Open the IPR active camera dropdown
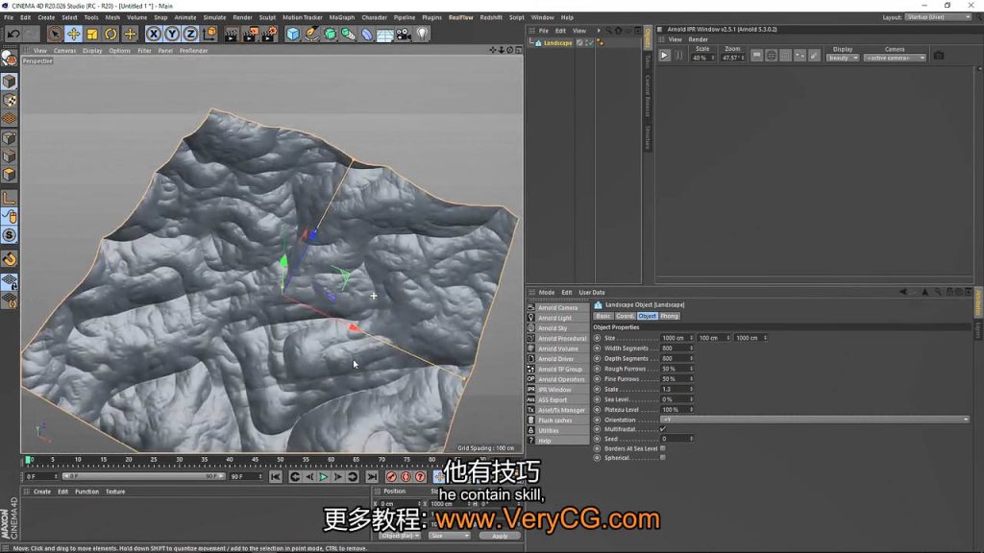The height and width of the screenshot is (553, 984). tap(895, 58)
